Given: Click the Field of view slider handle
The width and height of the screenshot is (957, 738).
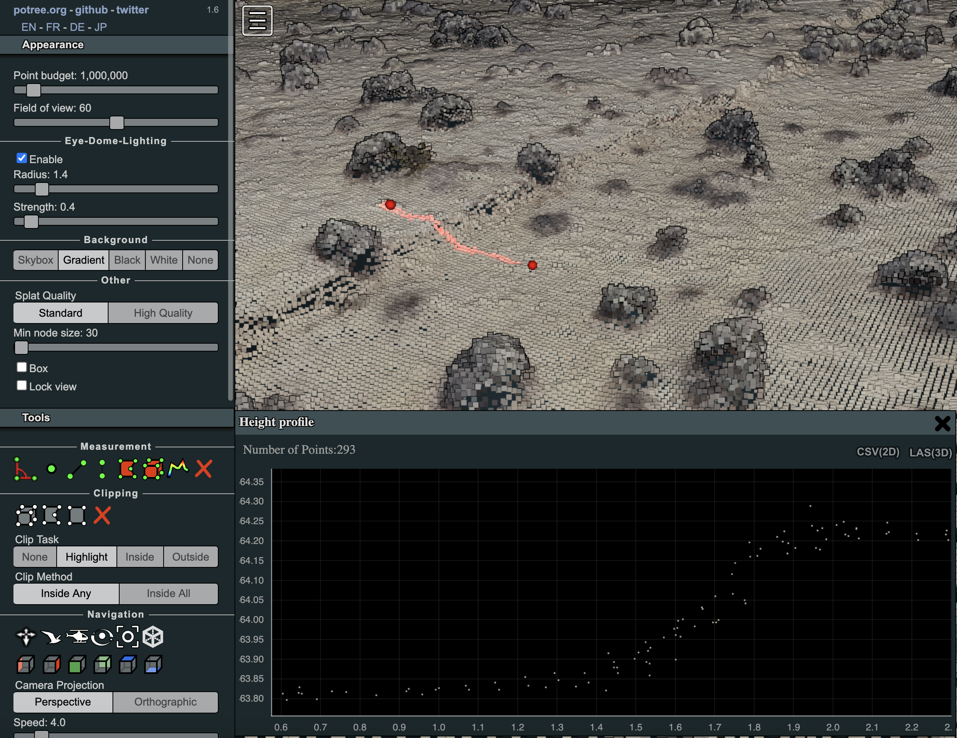Looking at the screenshot, I should point(116,123).
